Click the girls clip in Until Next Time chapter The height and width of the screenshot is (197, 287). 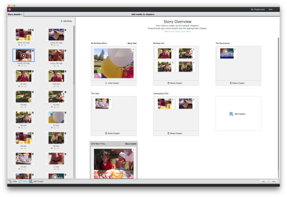(x=114, y=164)
